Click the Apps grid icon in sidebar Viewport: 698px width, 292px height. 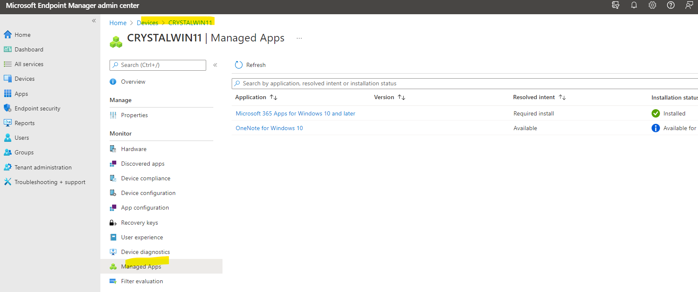point(8,93)
